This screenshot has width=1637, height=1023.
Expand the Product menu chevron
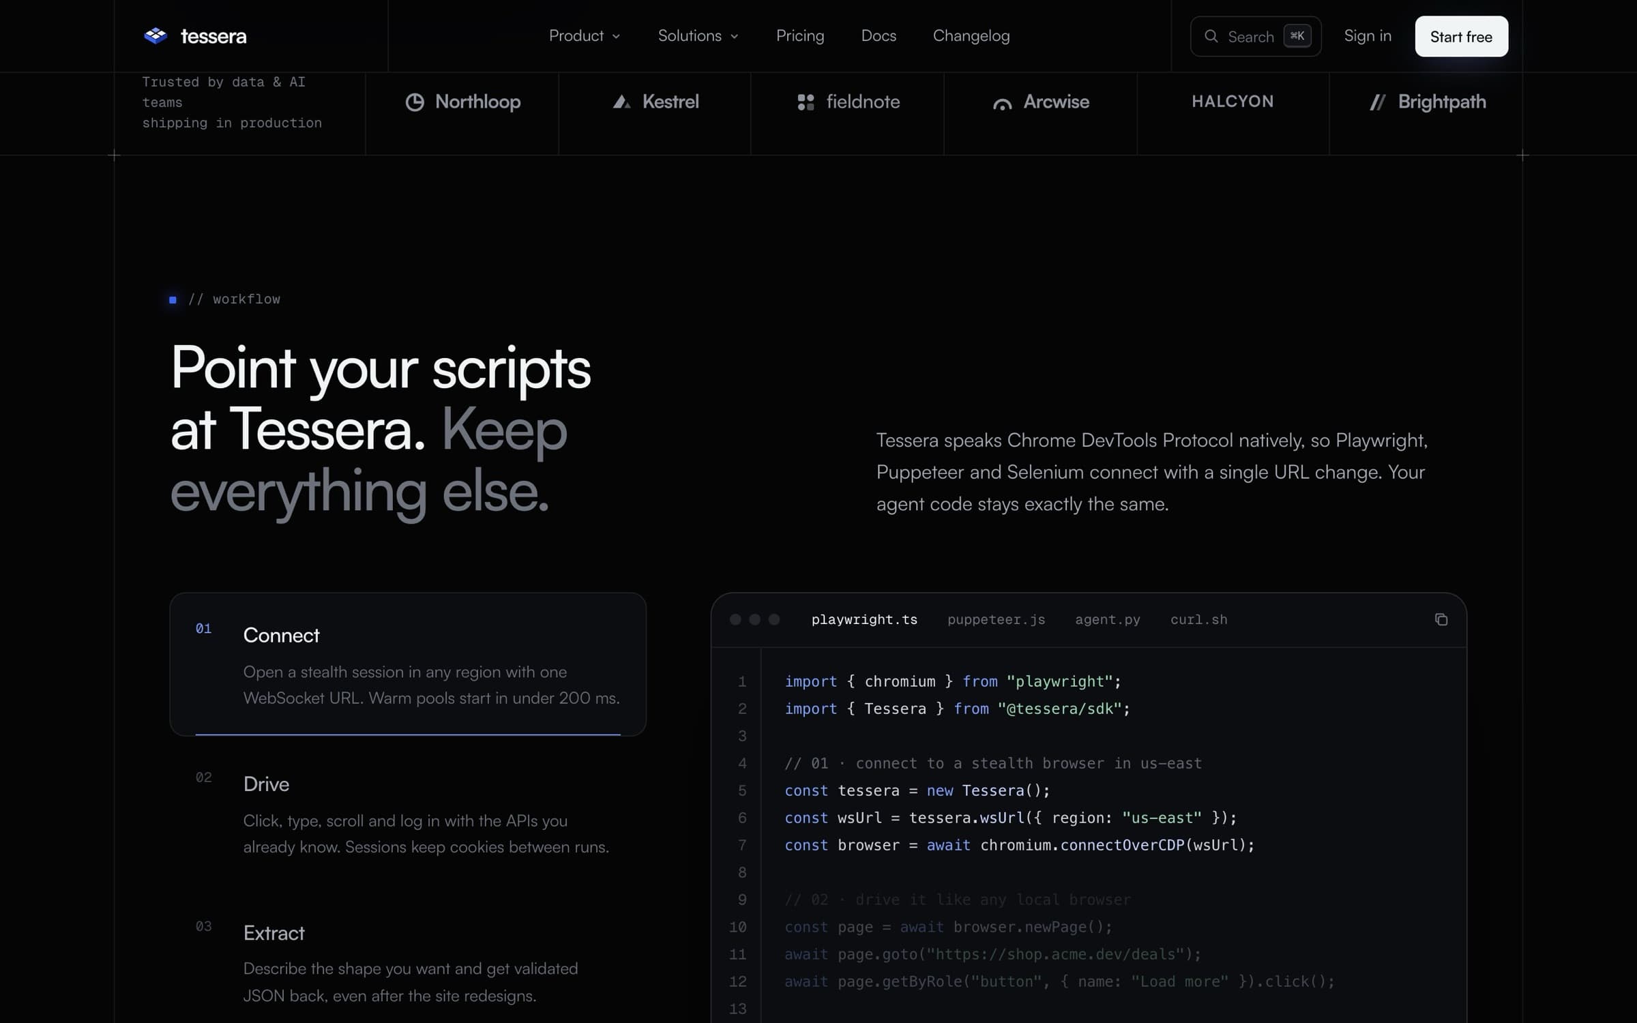point(616,37)
